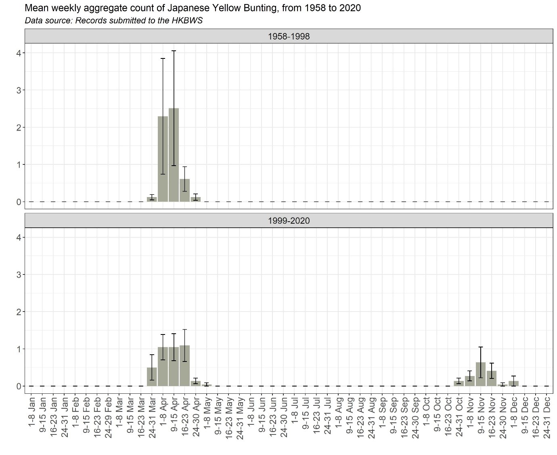Click the '9-15 Oct' x-axis label
This screenshot has height=455, width=557.
[437, 413]
